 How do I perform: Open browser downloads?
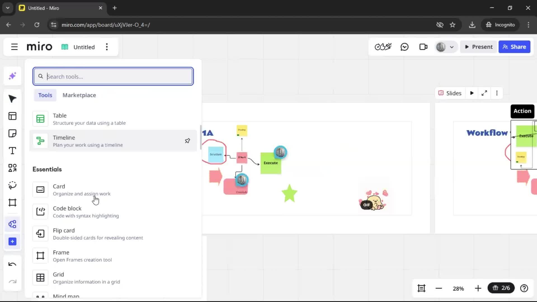tap(472, 25)
